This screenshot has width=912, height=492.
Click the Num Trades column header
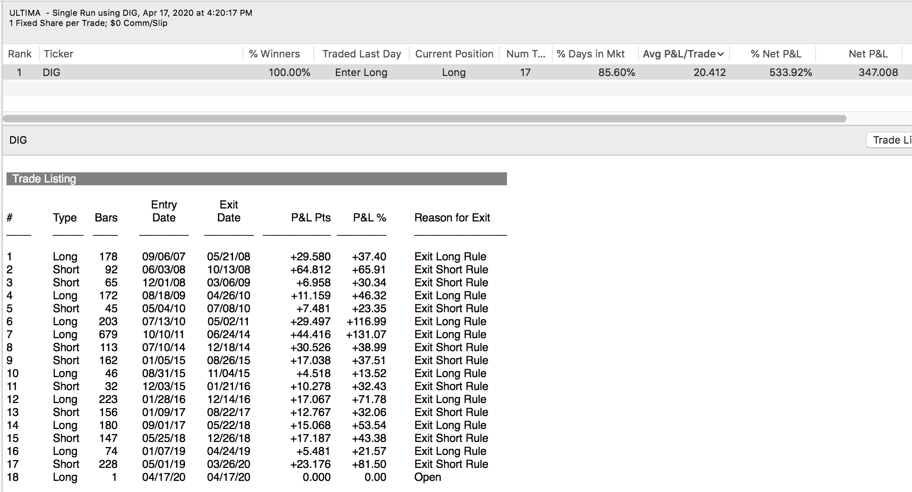(525, 54)
